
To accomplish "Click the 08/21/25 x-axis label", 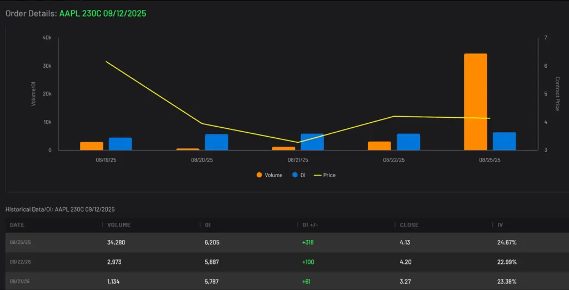I will click(x=298, y=159).
